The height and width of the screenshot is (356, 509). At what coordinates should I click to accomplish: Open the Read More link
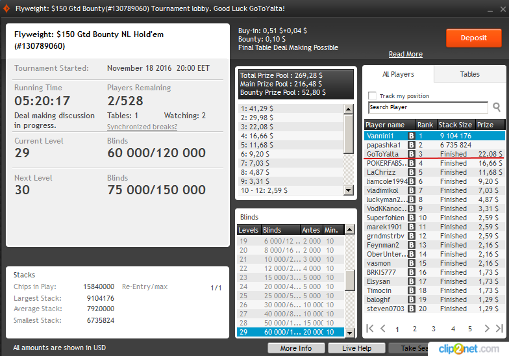pyautogui.click(x=405, y=54)
